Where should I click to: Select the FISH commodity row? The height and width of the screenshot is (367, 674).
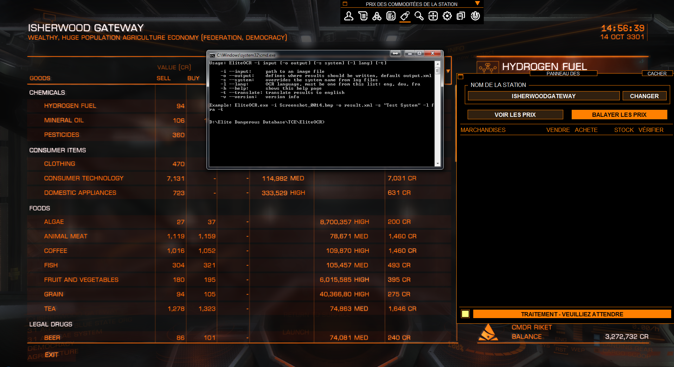pos(239,265)
